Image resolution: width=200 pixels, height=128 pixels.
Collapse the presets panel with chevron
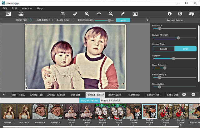coord(4,94)
